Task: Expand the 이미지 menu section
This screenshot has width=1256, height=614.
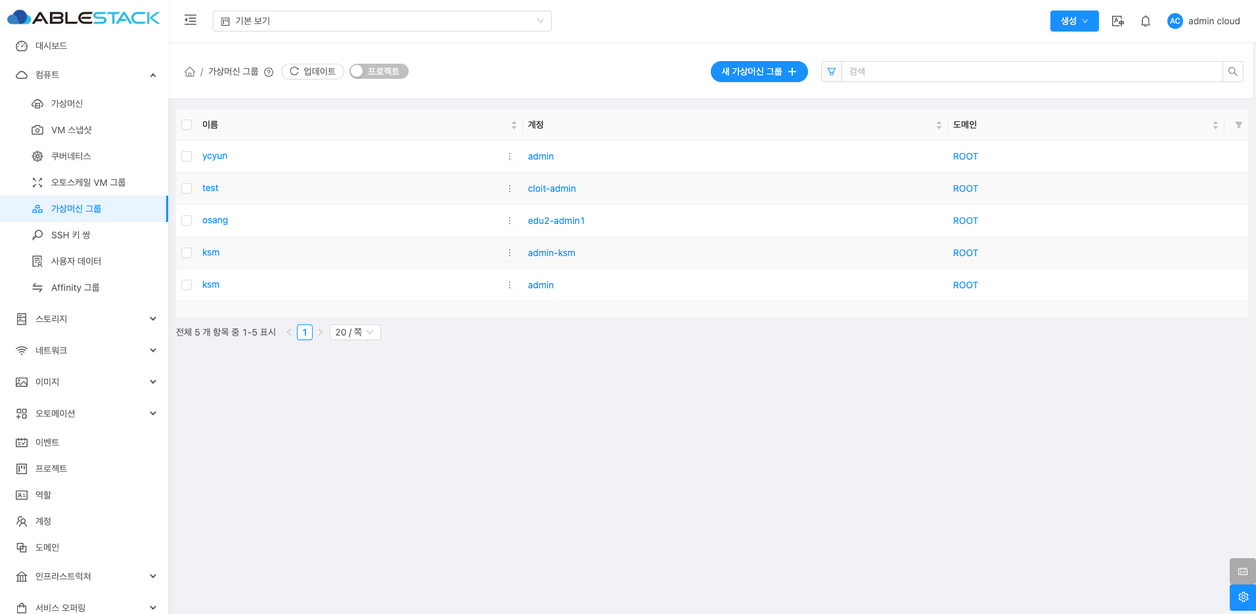Action: [x=84, y=382]
